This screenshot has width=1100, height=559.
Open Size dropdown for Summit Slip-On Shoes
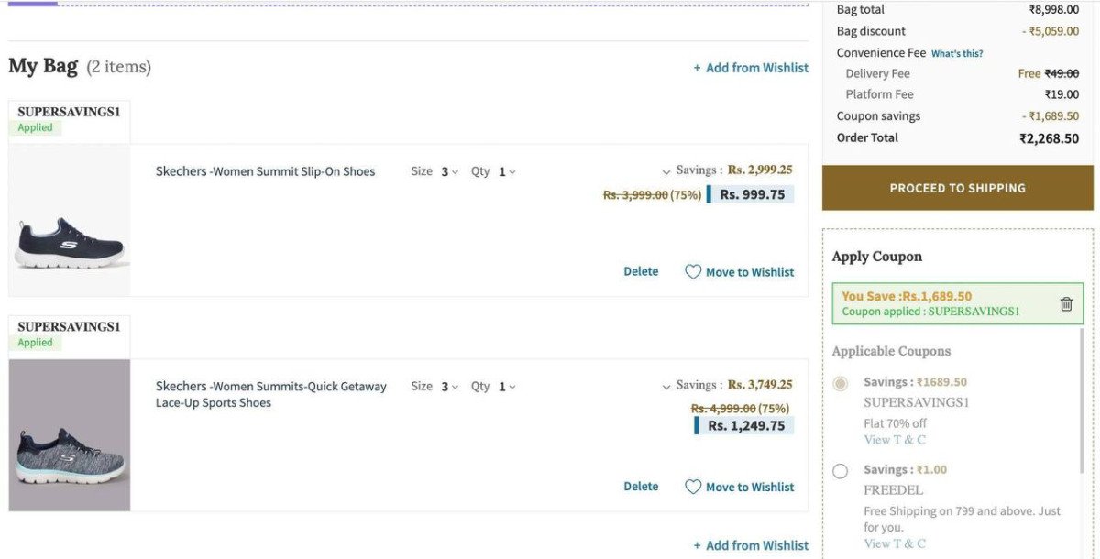coord(448,171)
